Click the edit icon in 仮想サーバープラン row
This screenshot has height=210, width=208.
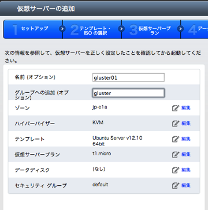[x=176, y=155]
